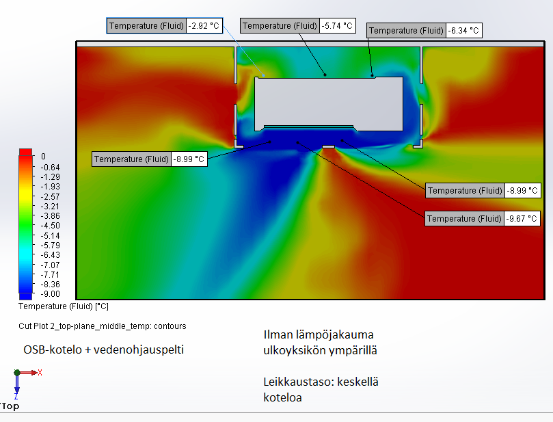Image resolution: width=553 pixels, height=422 pixels.
Task: Select the -5.74 °C temperature callout
Action: tap(298, 25)
